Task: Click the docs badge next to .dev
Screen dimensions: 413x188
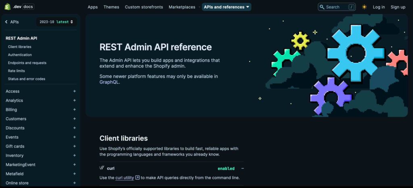Action: pos(28,7)
